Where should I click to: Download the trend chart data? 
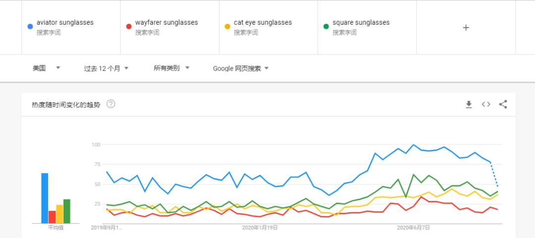point(469,104)
